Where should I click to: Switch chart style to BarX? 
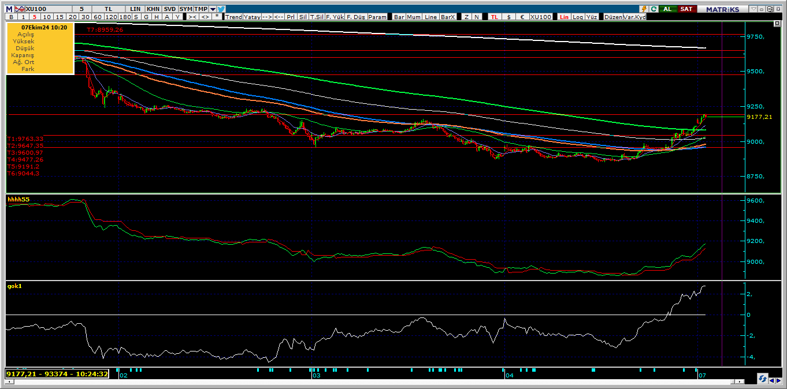click(x=448, y=17)
